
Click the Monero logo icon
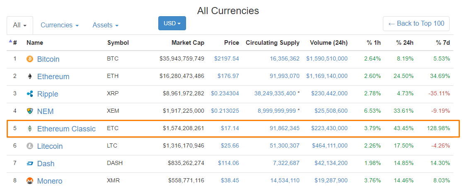pos(29,181)
